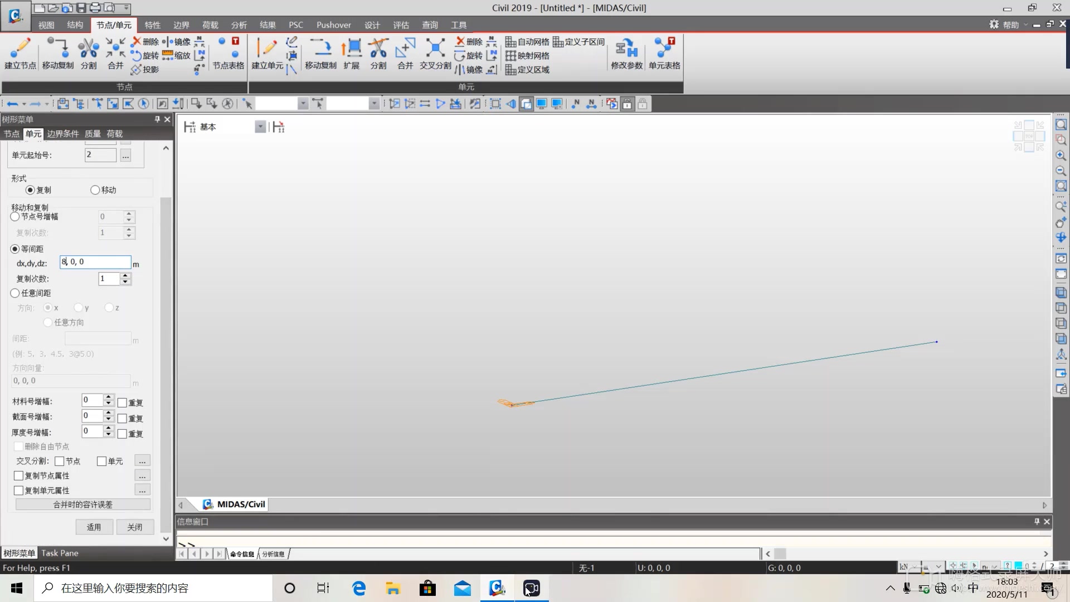Click the 合并时的容许误差 button
Screen dimensions: 1070x602
83,504
